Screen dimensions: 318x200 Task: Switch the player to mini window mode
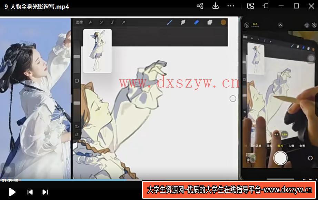250,6
